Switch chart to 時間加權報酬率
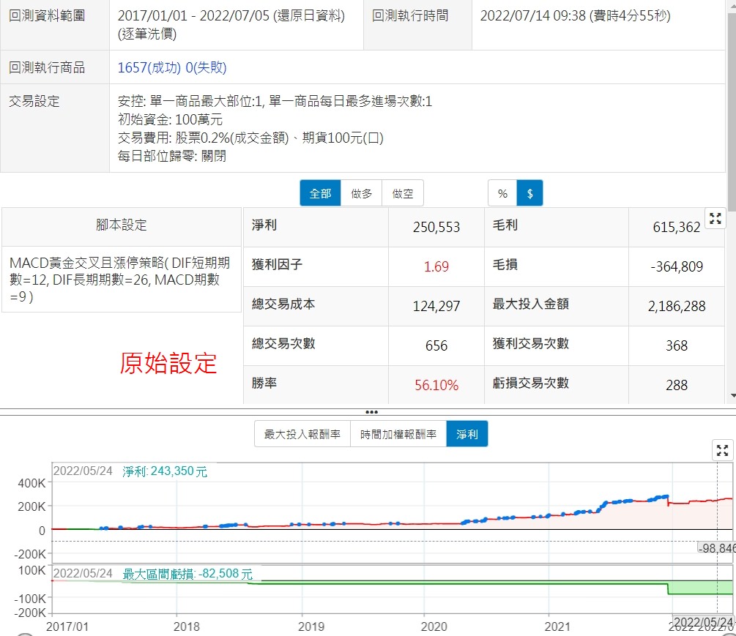The height and width of the screenshot is (636, 736). (x=398, y=434)
